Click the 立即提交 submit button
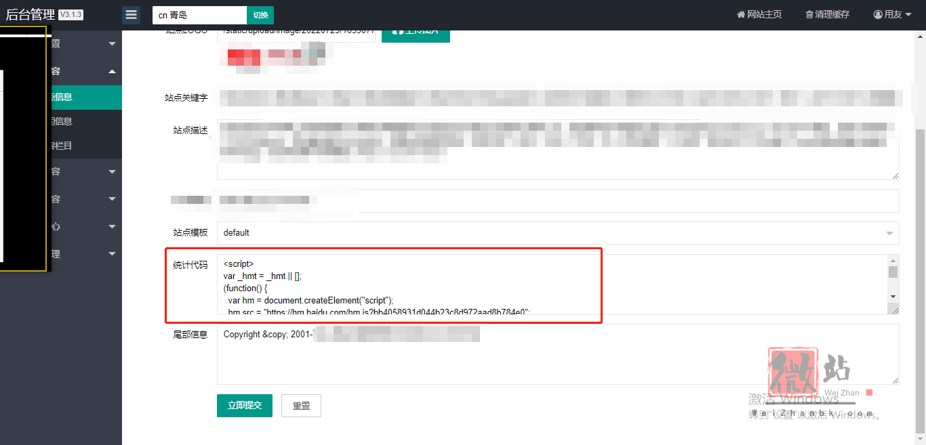Screen dimensions: 926x445 tap(244, 405)
